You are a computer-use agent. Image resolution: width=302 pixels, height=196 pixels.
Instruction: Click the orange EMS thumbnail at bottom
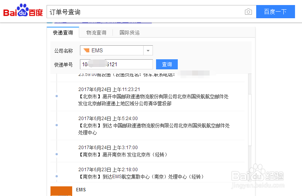pos(61,191)
